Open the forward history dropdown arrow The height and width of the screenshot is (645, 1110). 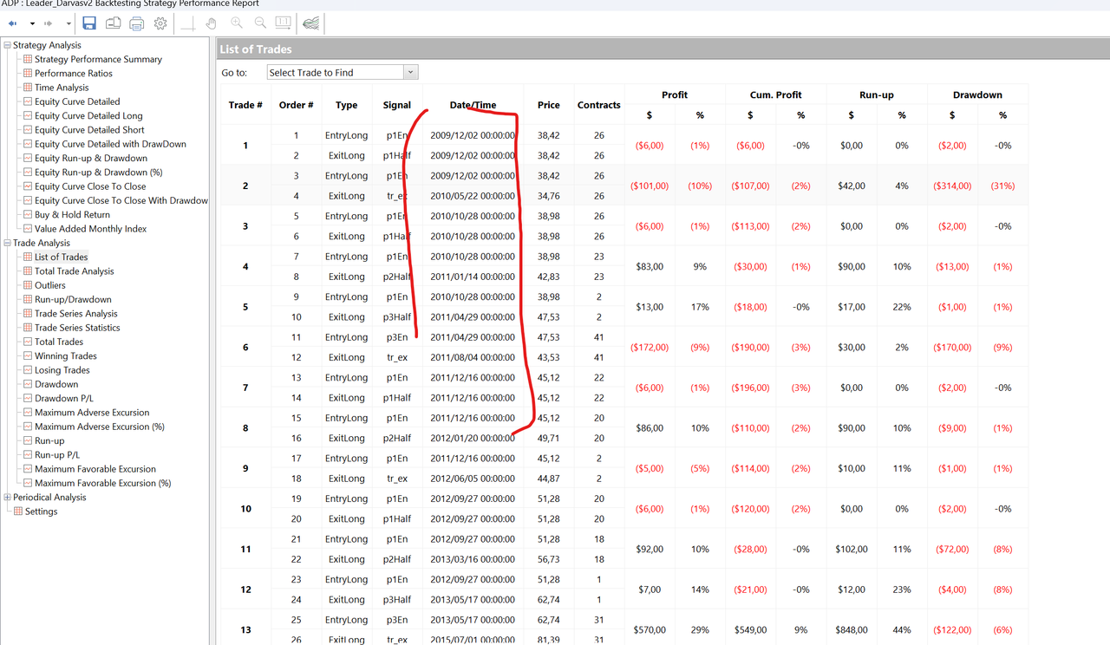tap(69, 24)
